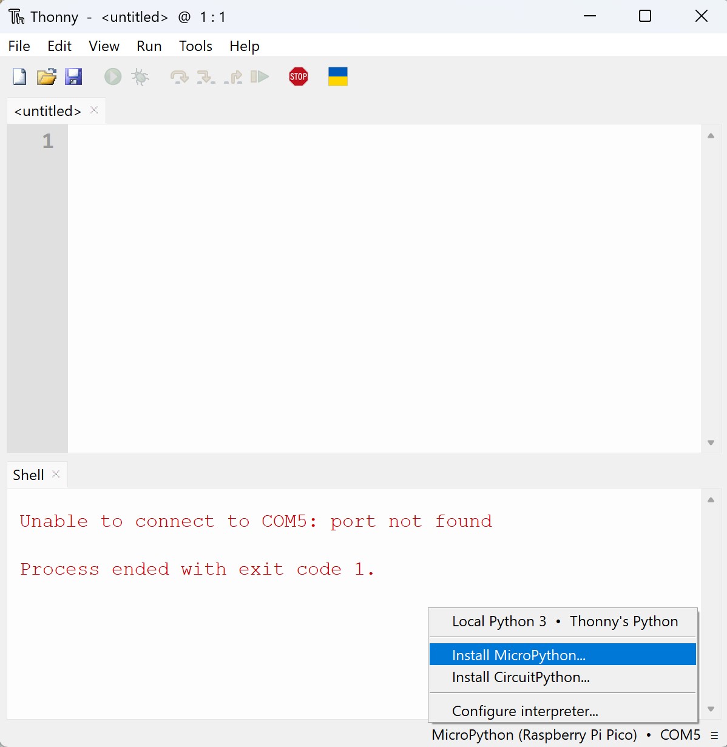
Task: Choose Install MicroPython... menu entry
Action: tap(563, 655)
